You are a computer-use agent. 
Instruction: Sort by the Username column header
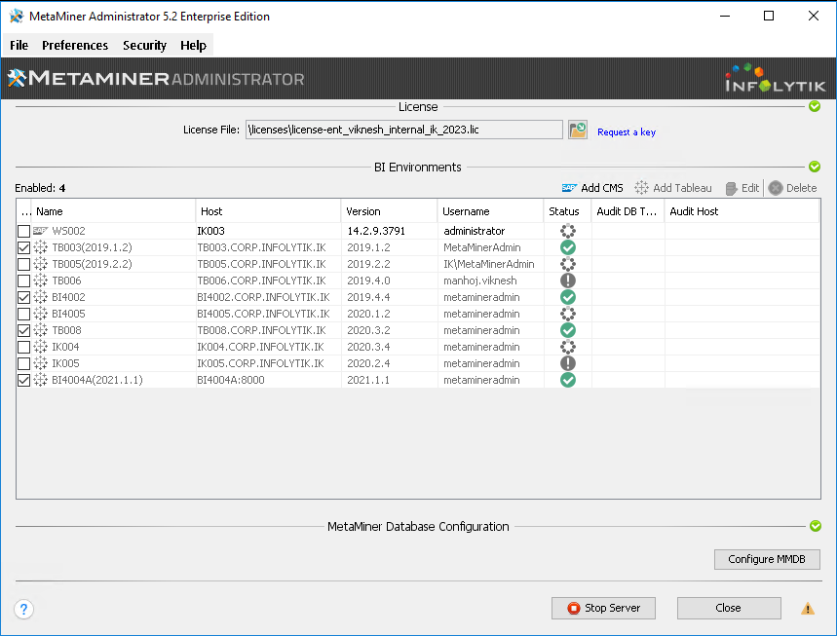click(490, 211)
